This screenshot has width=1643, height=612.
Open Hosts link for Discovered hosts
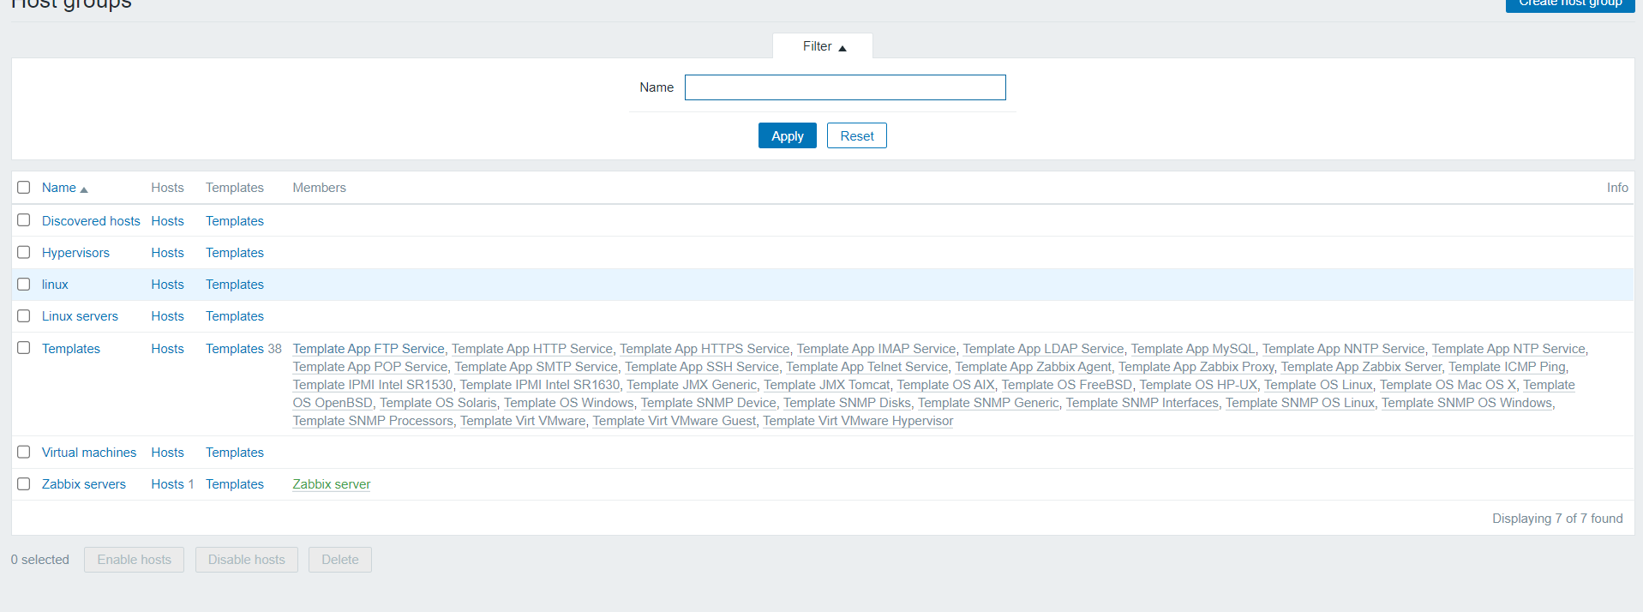(167, 221)
